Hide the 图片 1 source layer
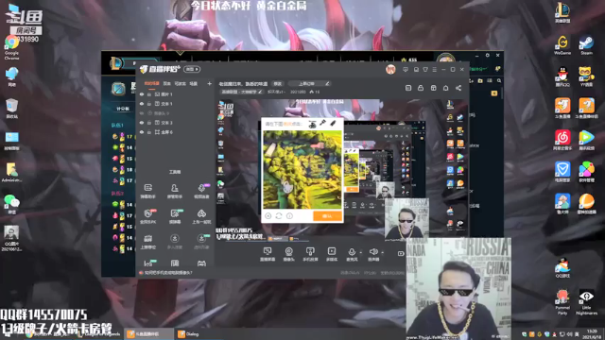 click(142, 94)
